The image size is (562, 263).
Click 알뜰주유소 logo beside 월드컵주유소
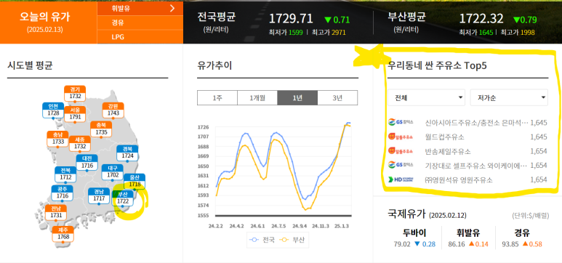(x=401, y=137)
